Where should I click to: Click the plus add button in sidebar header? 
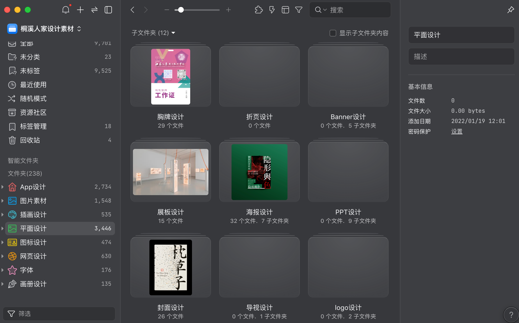click(x=80, y=10)
